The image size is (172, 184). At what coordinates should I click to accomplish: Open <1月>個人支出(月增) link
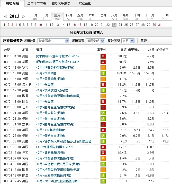[x=50, y=119]
